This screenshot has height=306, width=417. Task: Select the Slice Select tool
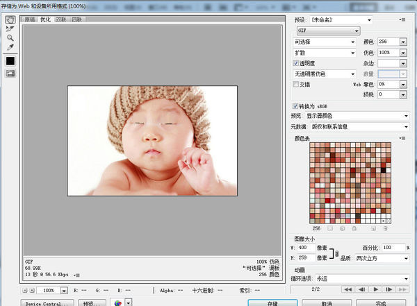[x=11, y=29]
